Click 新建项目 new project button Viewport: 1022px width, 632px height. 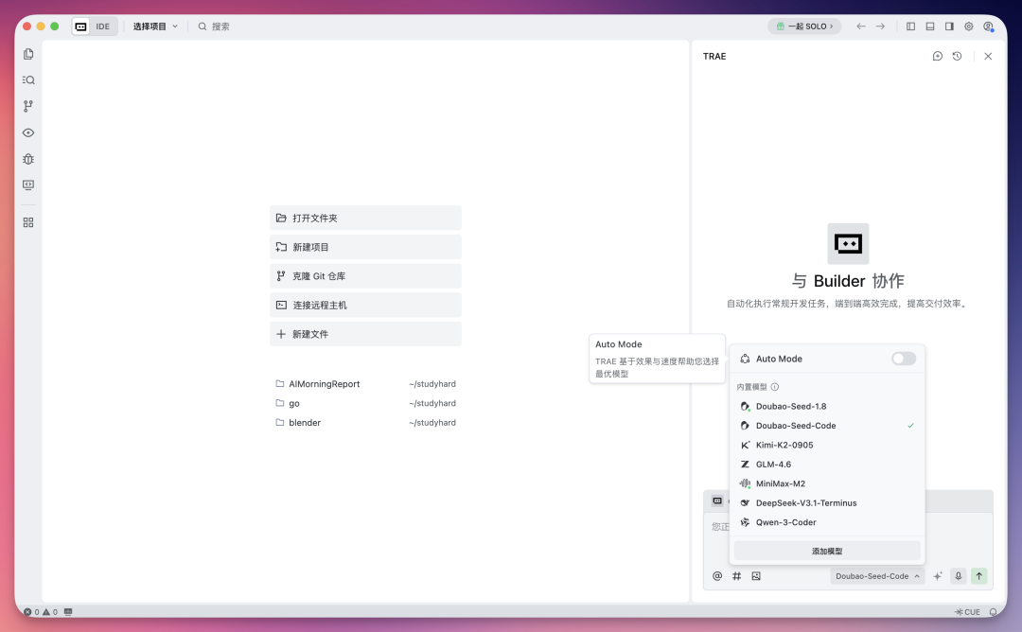pyautogui.click(x=365, y=247)
